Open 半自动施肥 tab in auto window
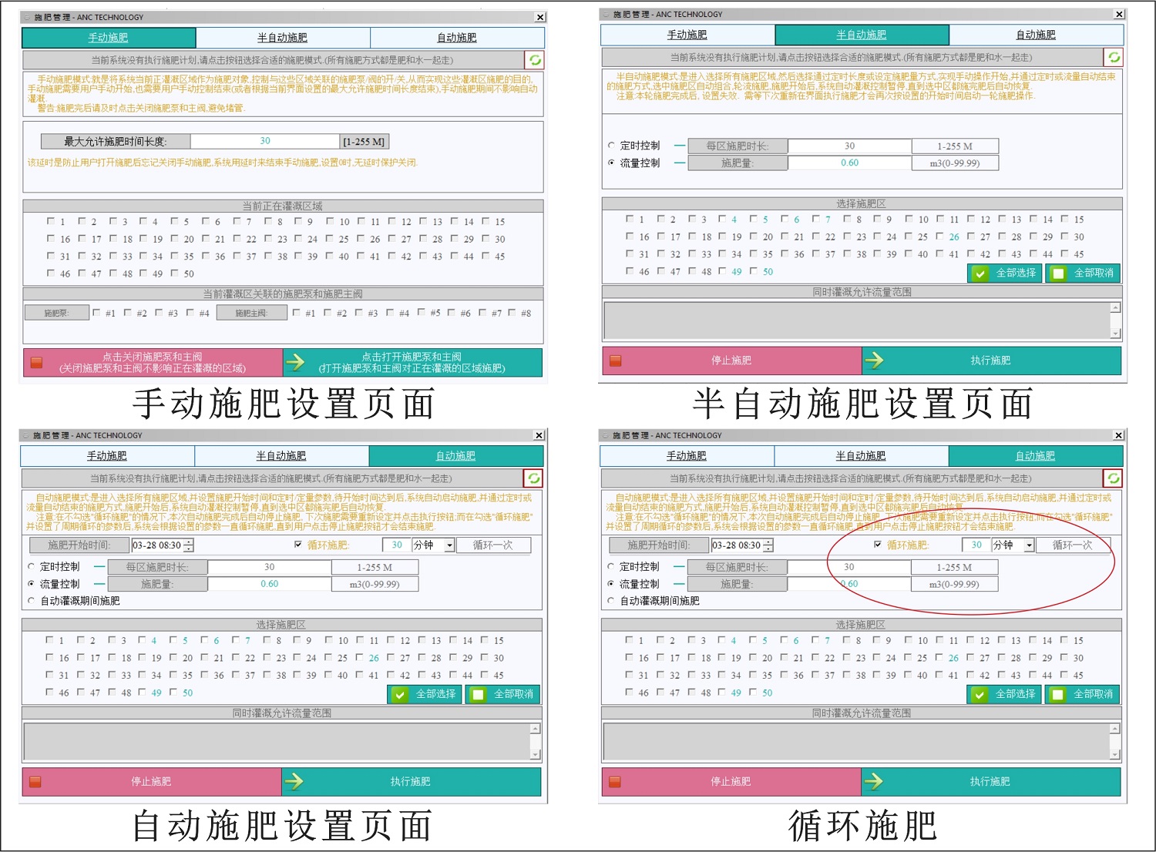Image resolution: width=1156 pixels, height=852 pixels. pos(281,456)
